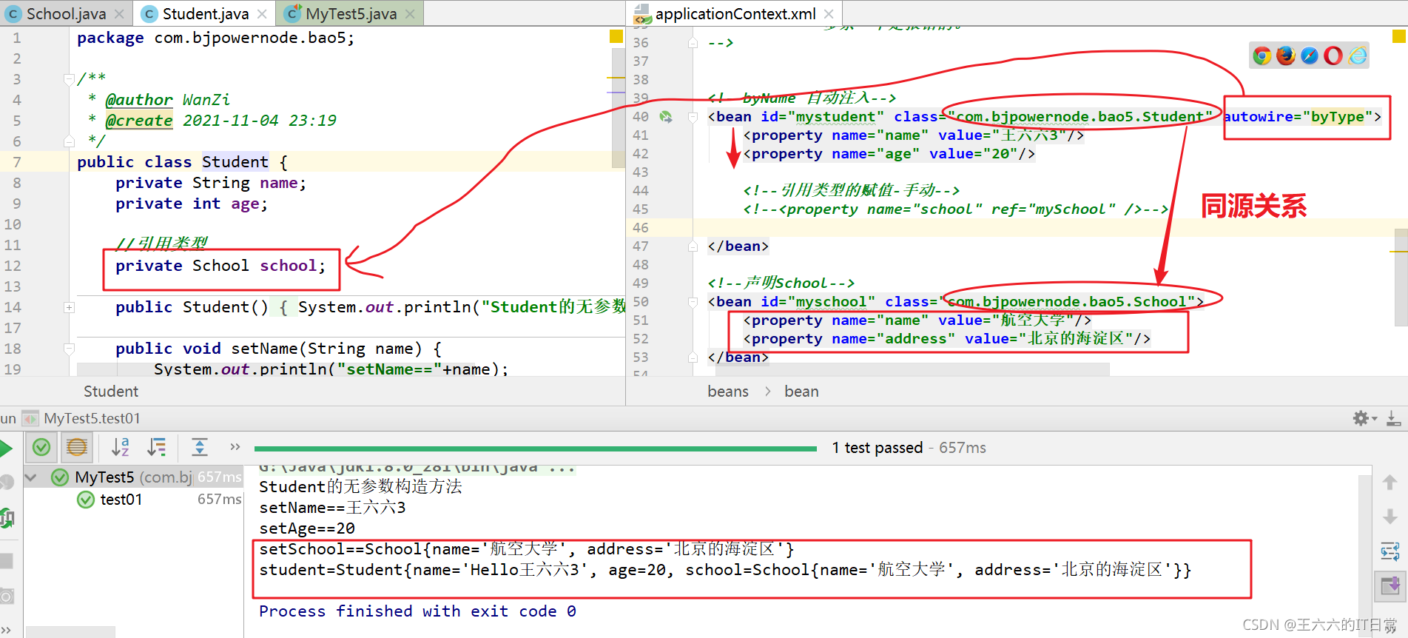Viewport: 1408px width, 638px height.
Task: Toggle the Show Passed tests filter
Action: pos(41,447)
